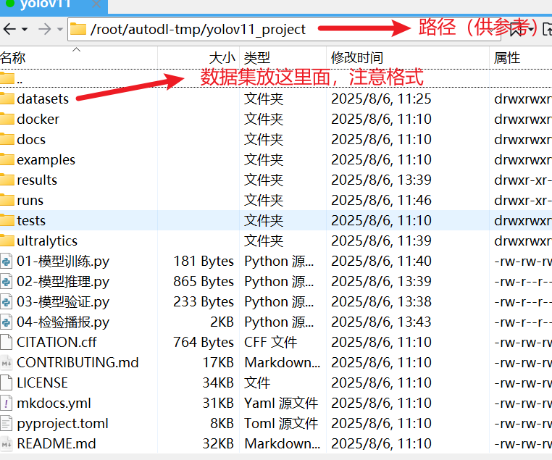Click markdown icon of README.md
The height and width of the screenshot is (460, 552).
click(x=6, y=443)
